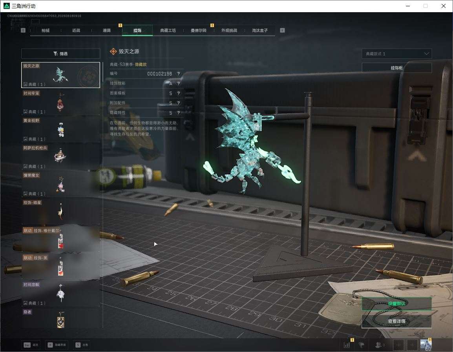The width and height of the screenshot is (453, 352).
Task: Click the 典藏-S3赛季-隐藏款 label
Action: click(x=128, y=64)
